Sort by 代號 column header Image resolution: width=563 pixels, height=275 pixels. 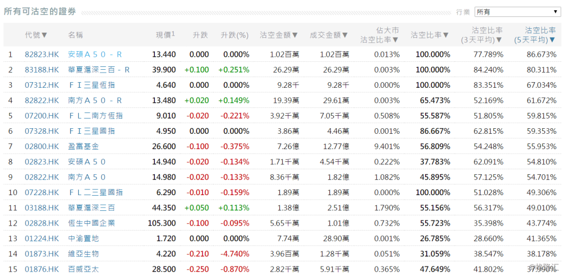tap(37, 35)
